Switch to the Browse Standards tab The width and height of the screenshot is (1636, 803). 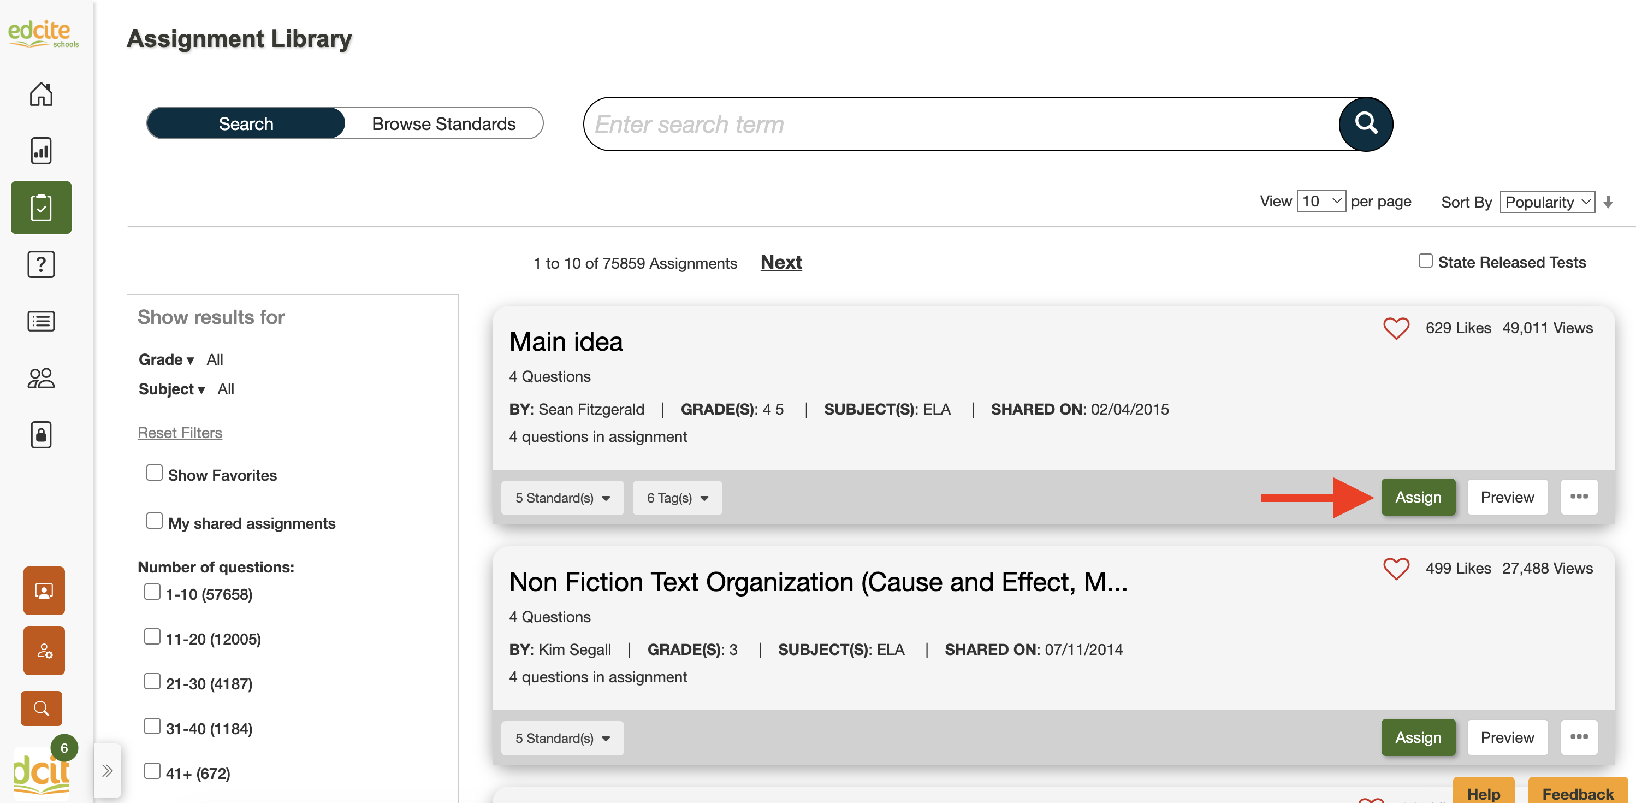[443, 123]
